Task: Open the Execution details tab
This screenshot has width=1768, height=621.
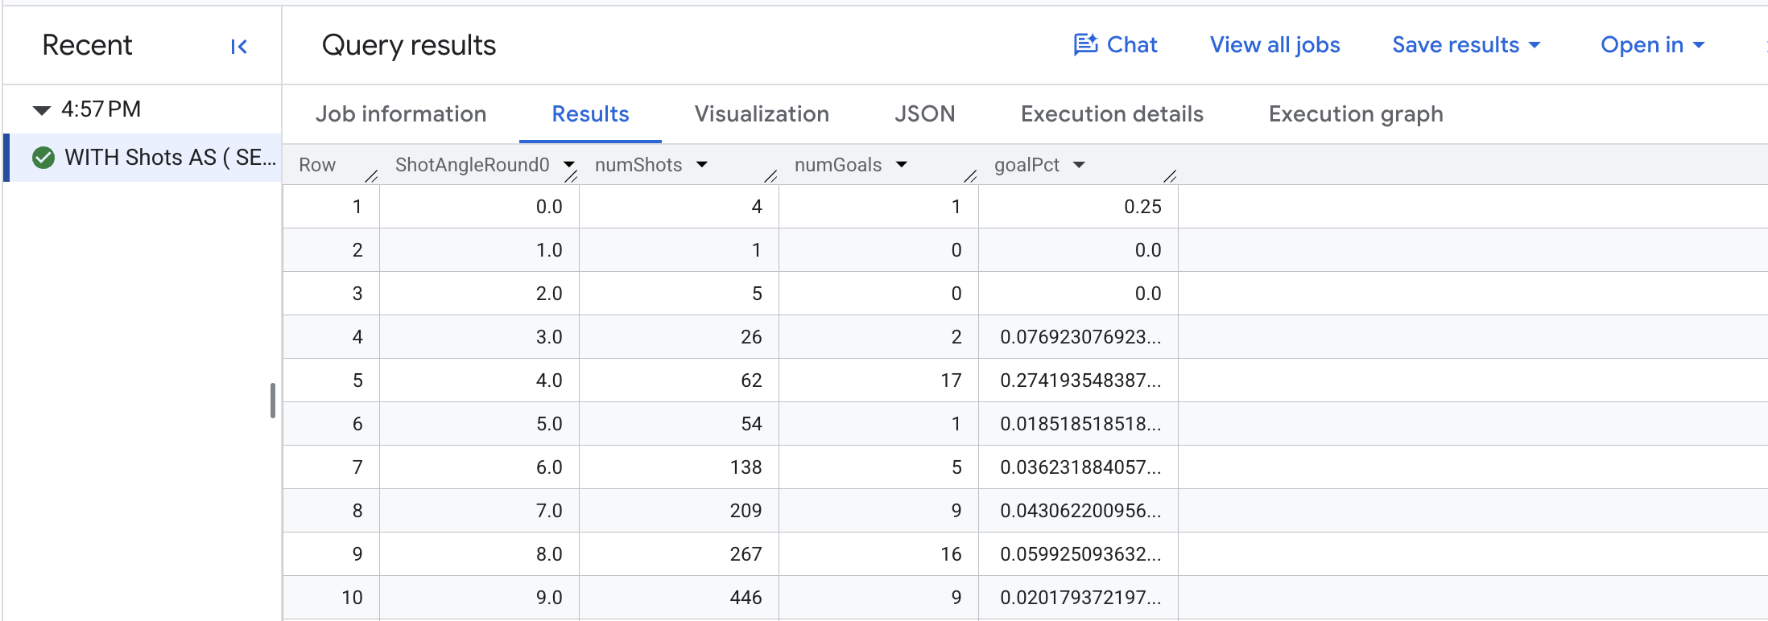Action: [x=1112, y=114]
